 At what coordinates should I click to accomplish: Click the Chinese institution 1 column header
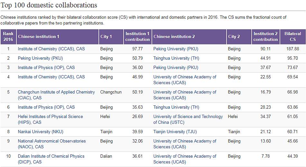click(39, 36)
